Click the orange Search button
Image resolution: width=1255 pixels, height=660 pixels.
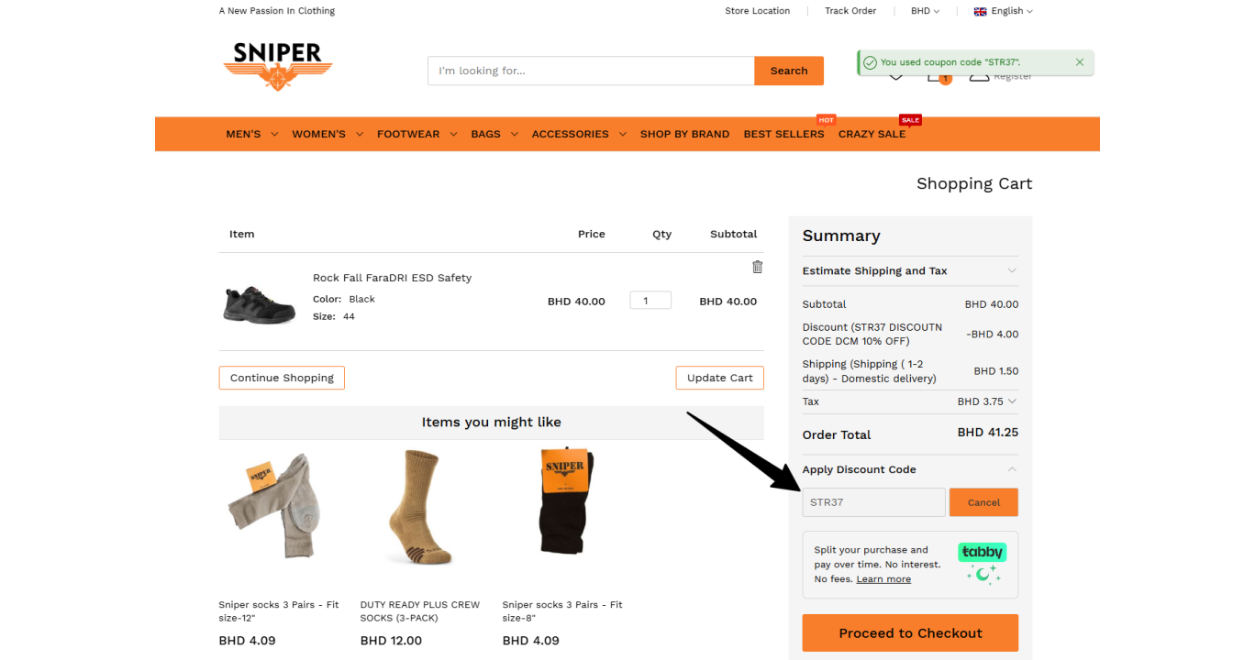[x=789, y=71]
